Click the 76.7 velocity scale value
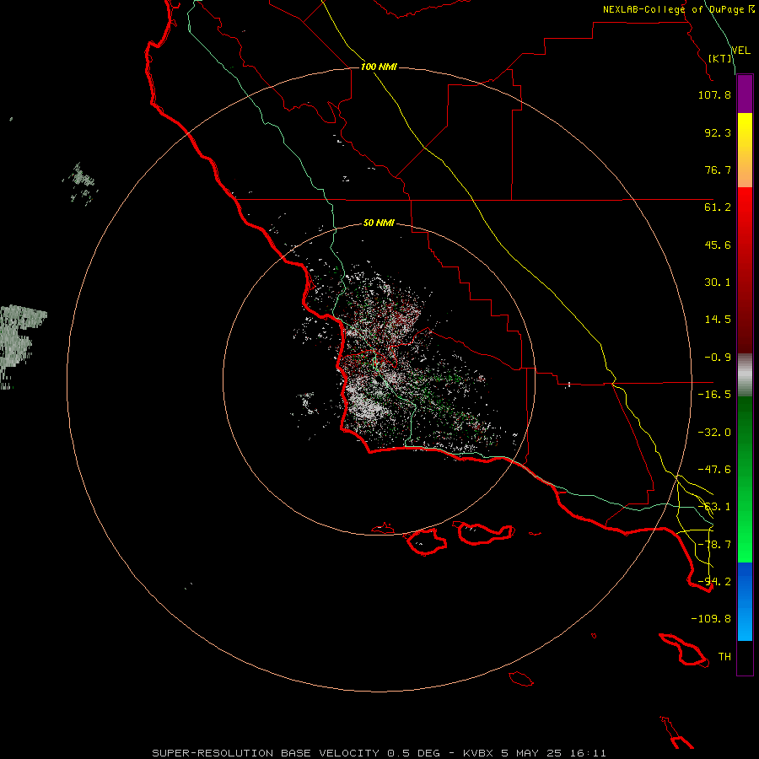 (x=718, y=170)
